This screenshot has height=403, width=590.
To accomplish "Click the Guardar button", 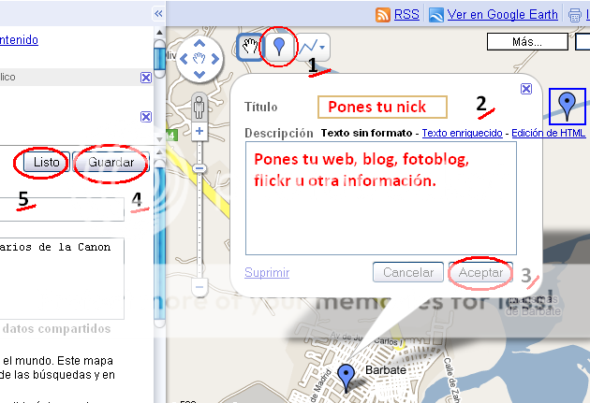I will [111, 163].
